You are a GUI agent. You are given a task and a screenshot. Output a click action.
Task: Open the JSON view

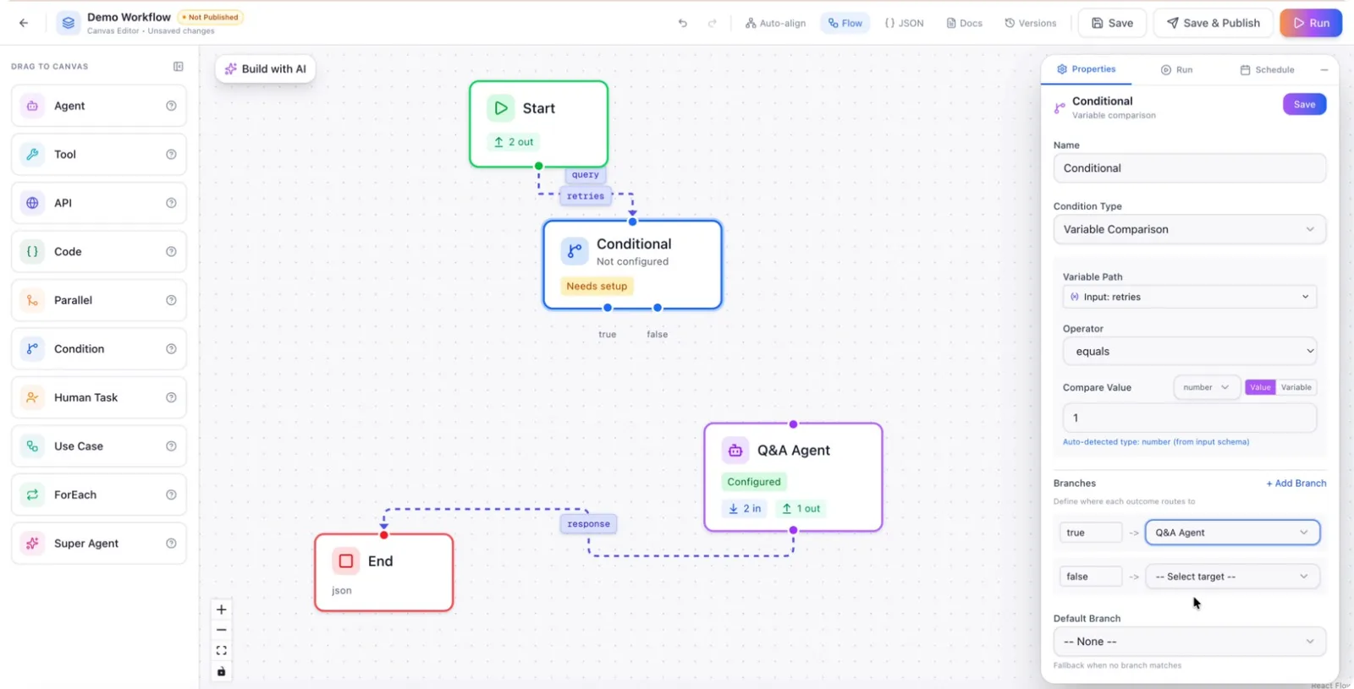tap(904, 23)
